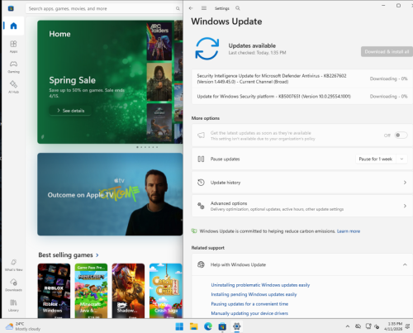Select the Home tab in Store sidebar
This screenshot has width=413, height=333.
13,26
